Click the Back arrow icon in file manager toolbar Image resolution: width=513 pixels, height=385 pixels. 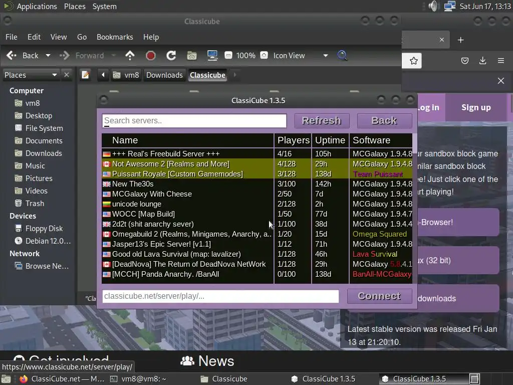(x=12, y=55)
